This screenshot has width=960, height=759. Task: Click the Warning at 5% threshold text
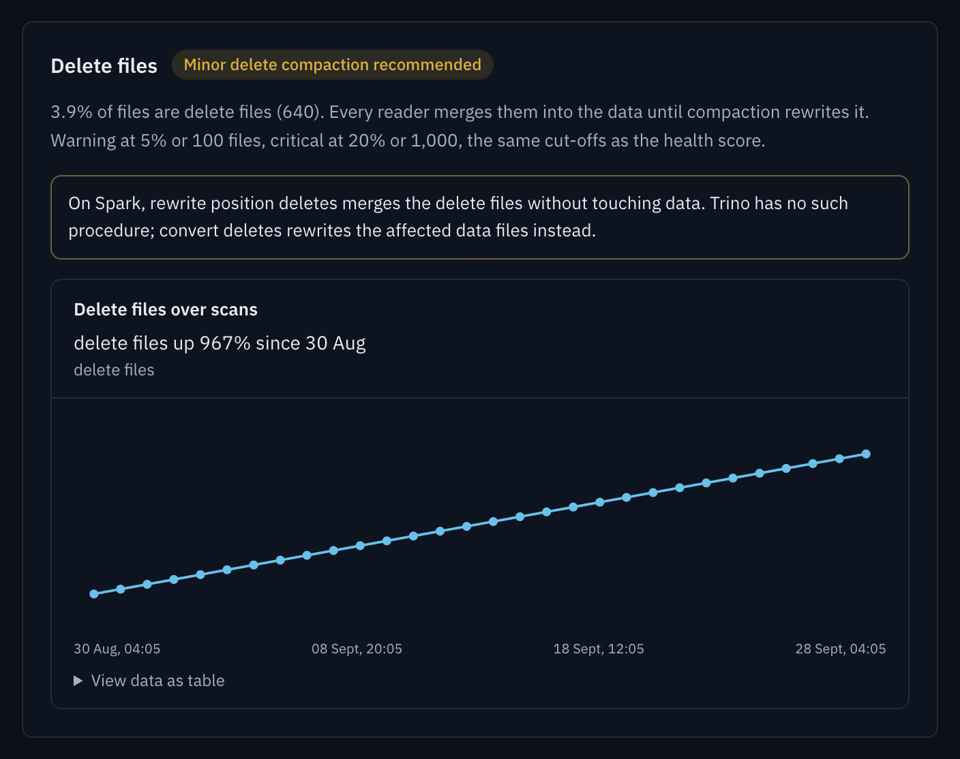(408, 140)
